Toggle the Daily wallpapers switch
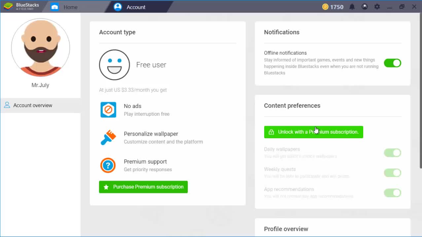This screenshot has width=422, height=237. tap(392, 153)
